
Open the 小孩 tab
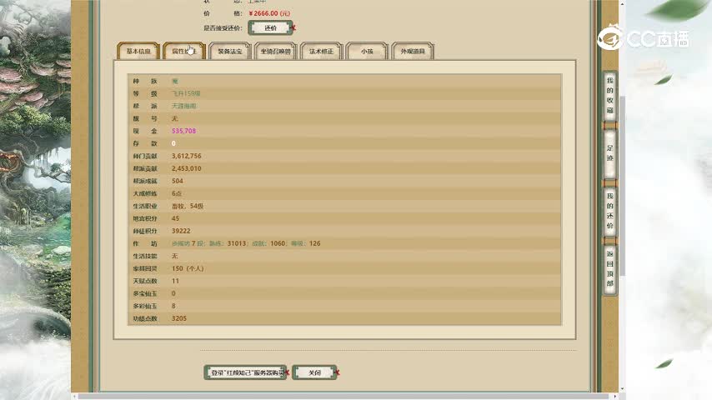367,52
